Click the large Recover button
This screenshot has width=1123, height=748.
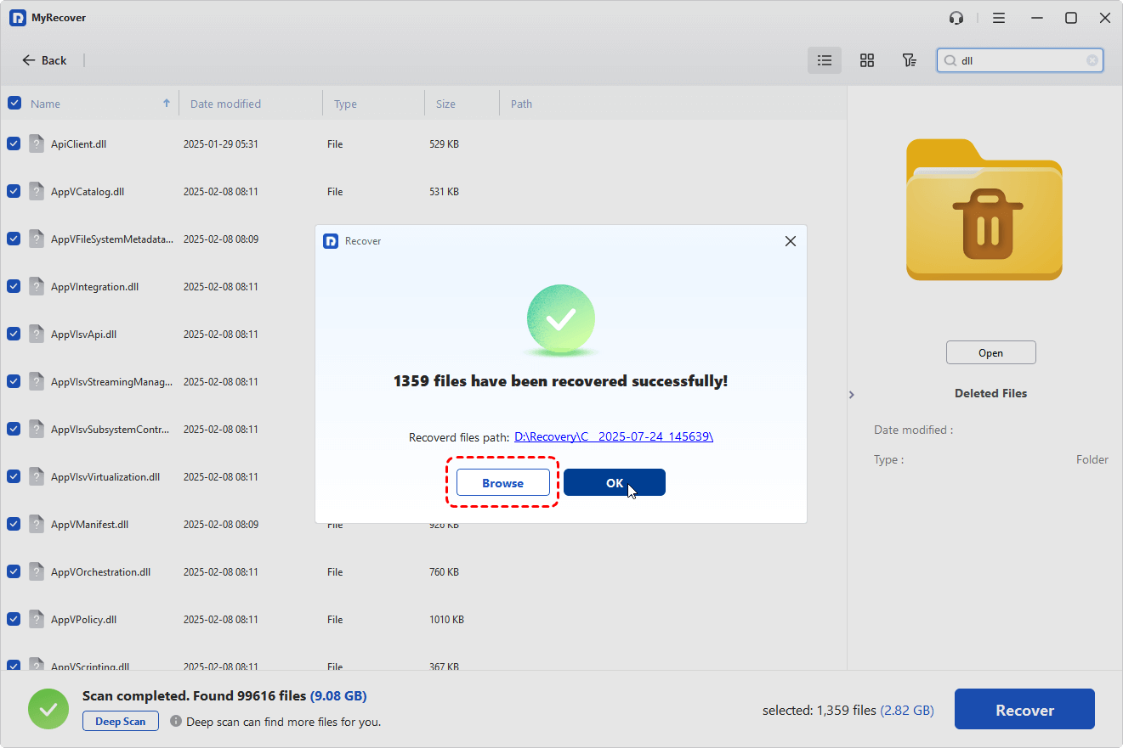tap(1024, 709)
